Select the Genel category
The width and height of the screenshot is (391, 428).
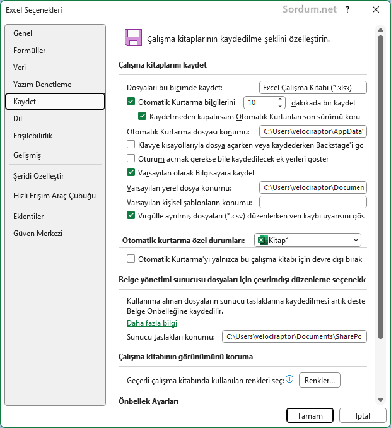55,33
